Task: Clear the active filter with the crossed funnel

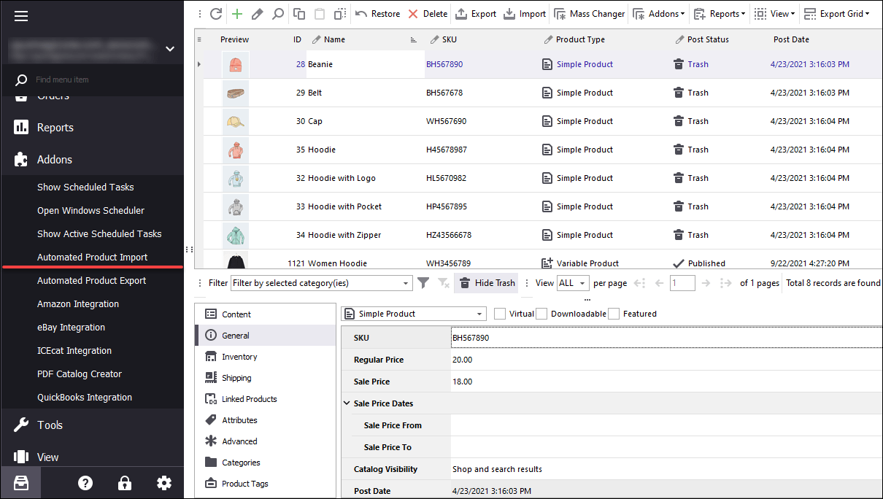Action: 442,283
